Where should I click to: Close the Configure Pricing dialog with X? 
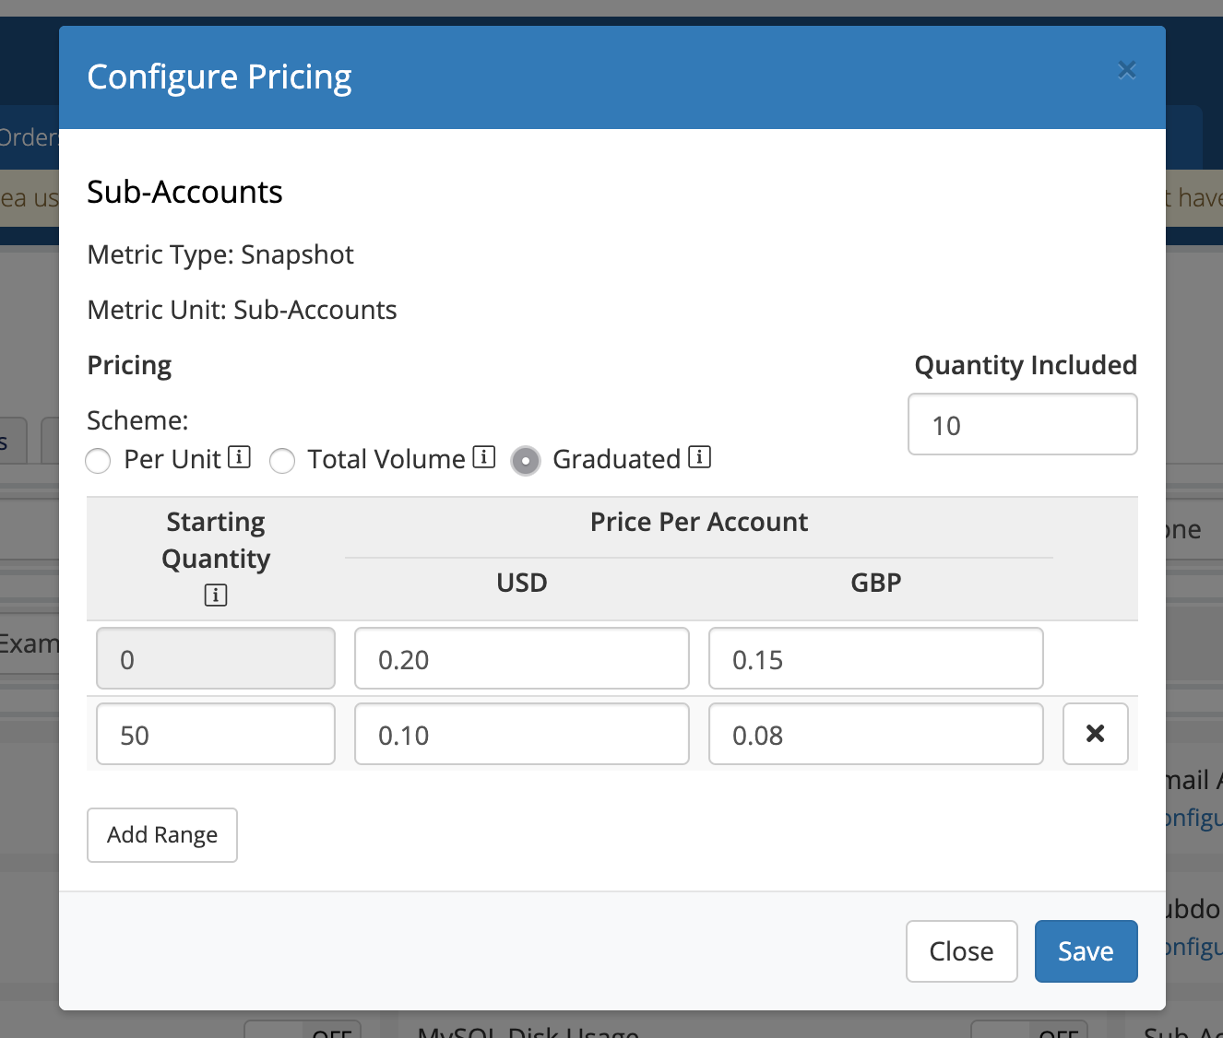pos(1126,70)
